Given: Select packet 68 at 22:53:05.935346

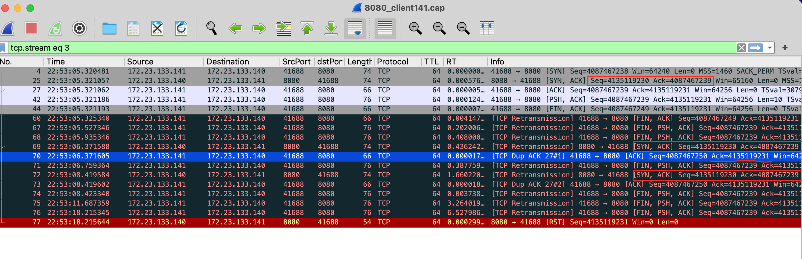Looking at the screenshot, I should click(401, 137).
